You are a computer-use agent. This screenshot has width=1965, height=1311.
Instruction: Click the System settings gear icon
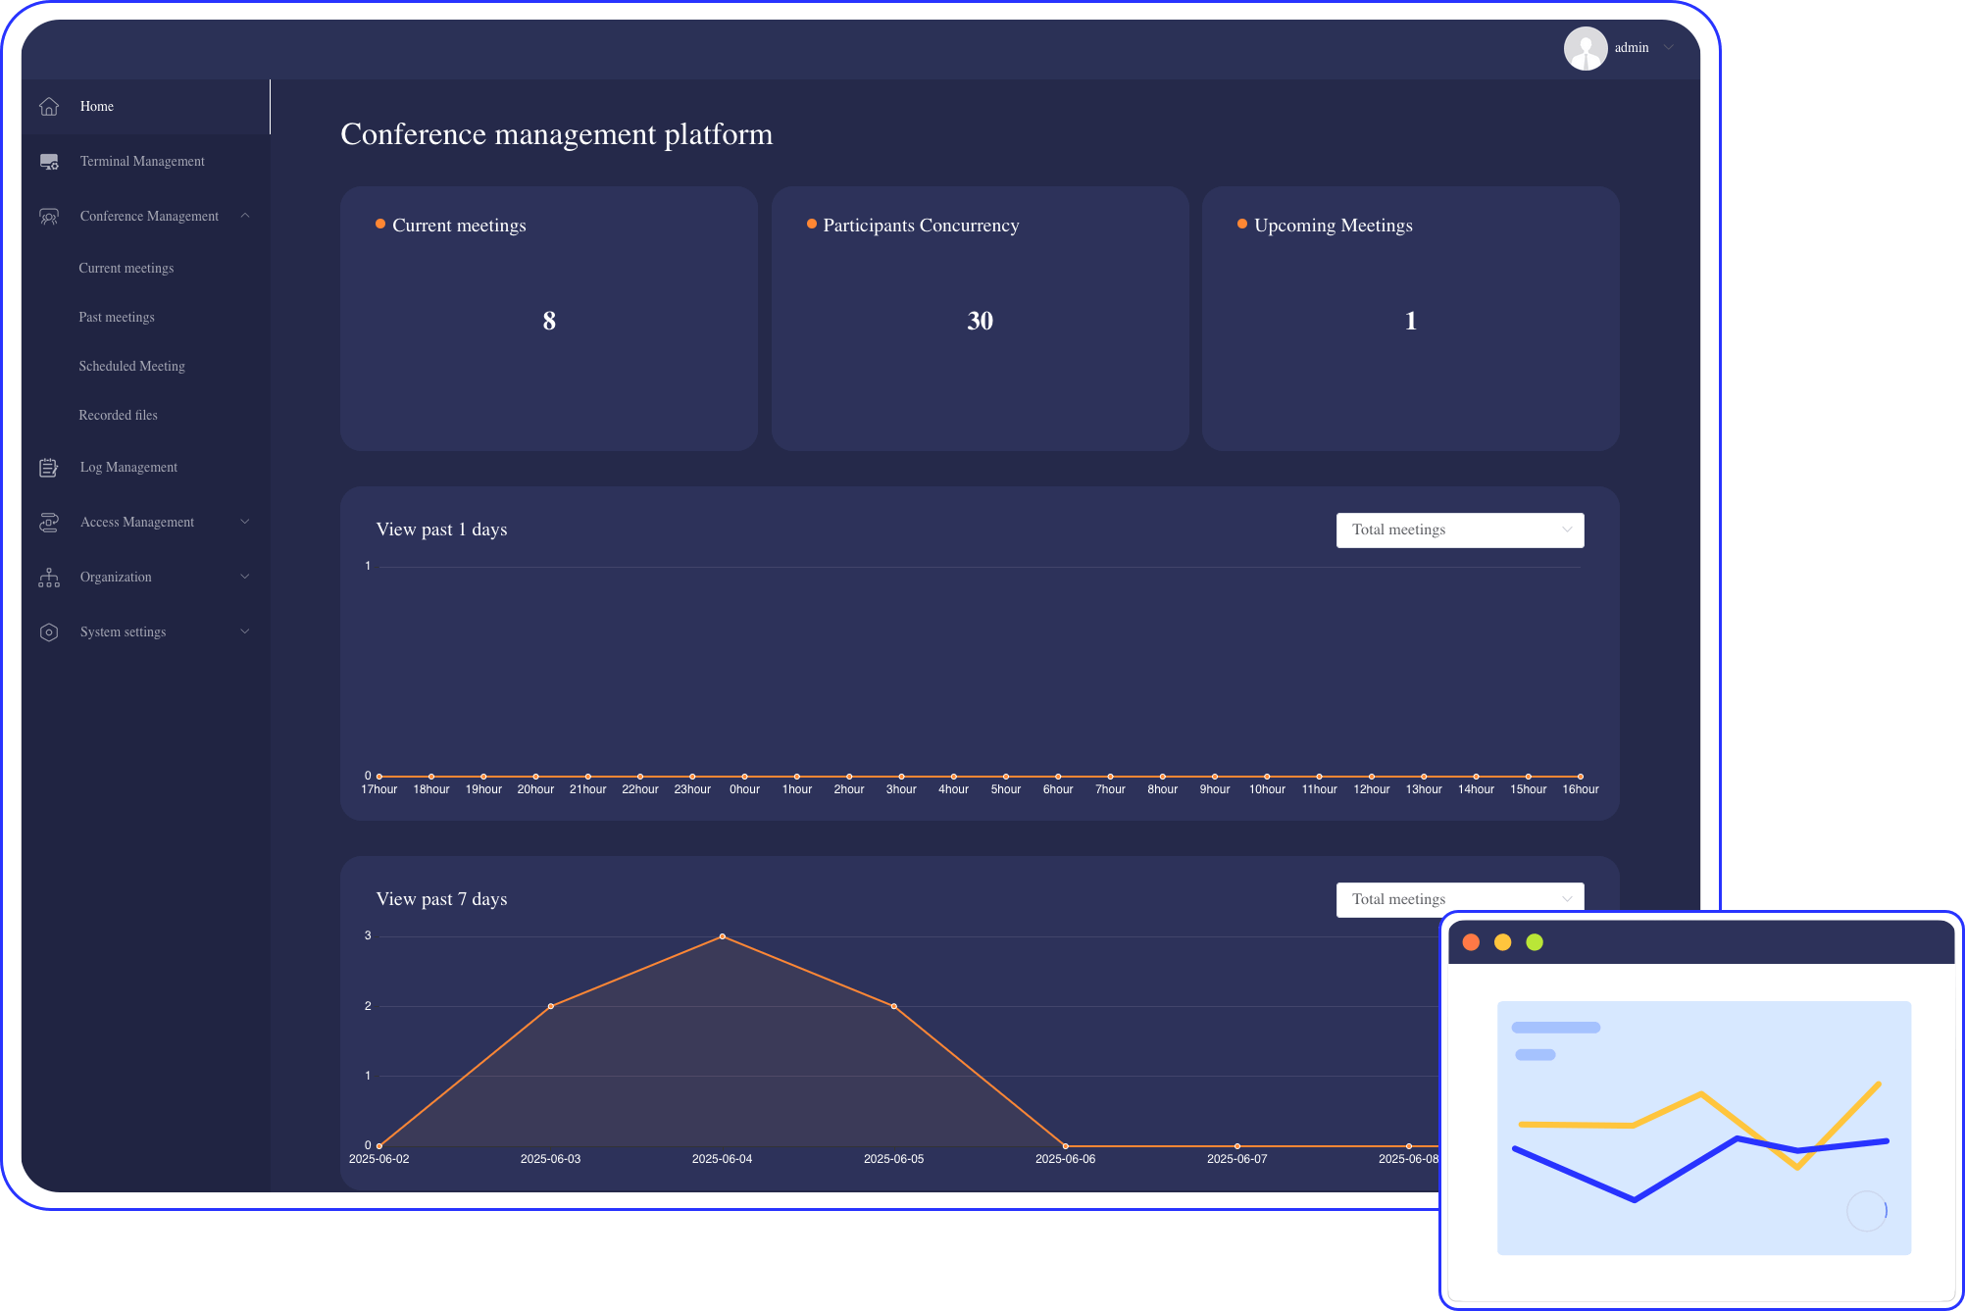49,631
